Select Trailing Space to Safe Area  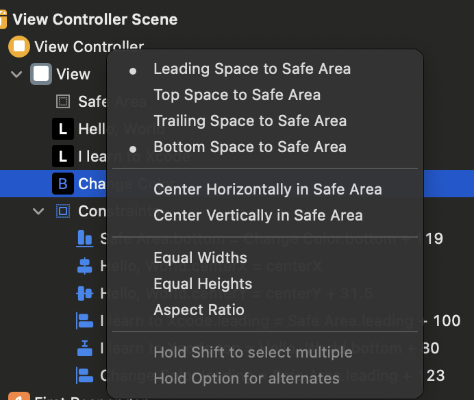click(x=249, y=121)
